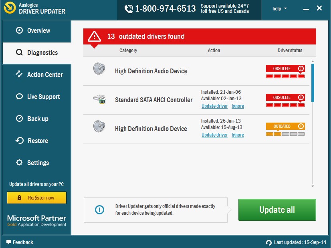The width and height of the screenshot is (331, 248).
Task: Update driver for Standard SATA AHCI Controller
Action: [x=214, y=106]
